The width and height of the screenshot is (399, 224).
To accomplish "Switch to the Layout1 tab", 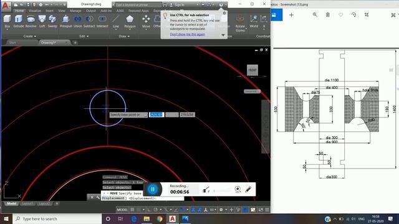I will [x=27, y=203].
